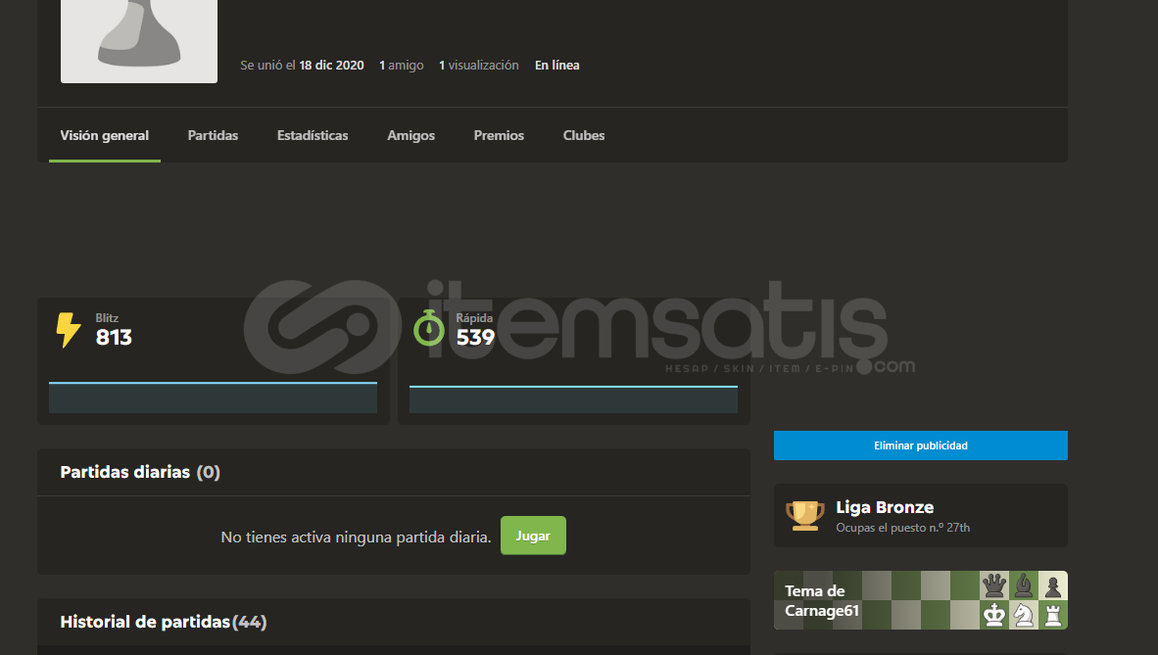
Task: Switch to the Estadísticas tab
Action: (x=313, y=136)
